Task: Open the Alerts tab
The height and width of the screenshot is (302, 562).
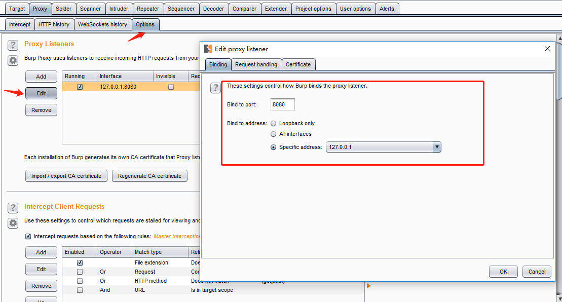Action: pyautogui.click(x=387, y=9)
